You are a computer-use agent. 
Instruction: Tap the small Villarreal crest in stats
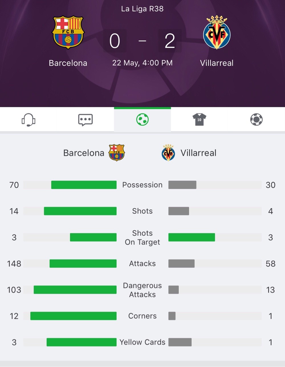point(168,153)
